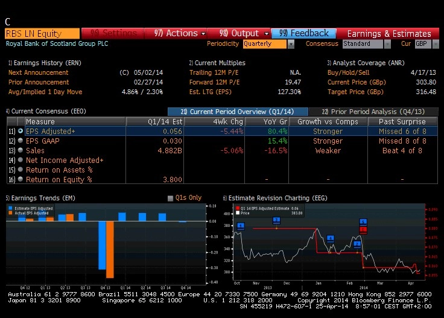
Task: Open currency GBP dropdown arrow
Action: 436,44
